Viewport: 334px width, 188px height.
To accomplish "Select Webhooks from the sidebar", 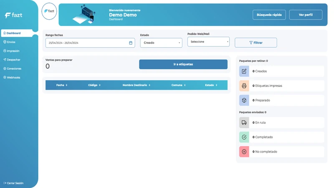I will [12, 78].
